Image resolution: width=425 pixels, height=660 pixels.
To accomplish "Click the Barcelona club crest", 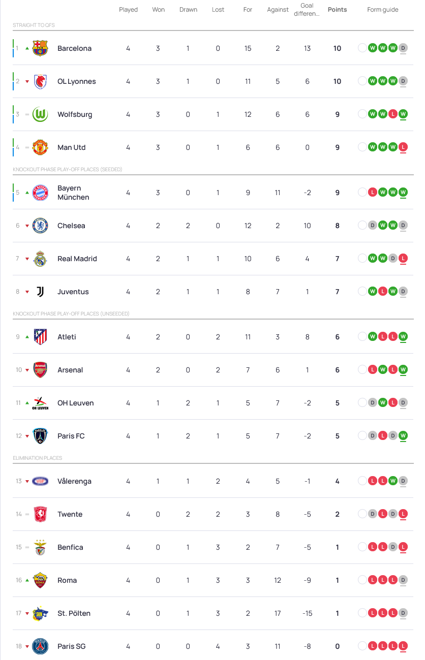I will (x=40, y=48).
